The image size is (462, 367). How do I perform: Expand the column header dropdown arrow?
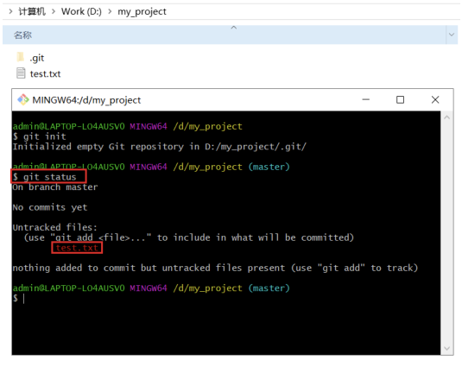click(x=452, y=35)
